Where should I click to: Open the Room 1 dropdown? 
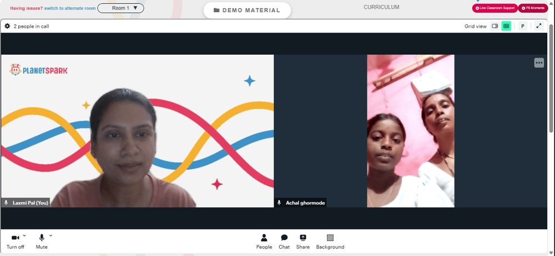click(x=120, y=8)
